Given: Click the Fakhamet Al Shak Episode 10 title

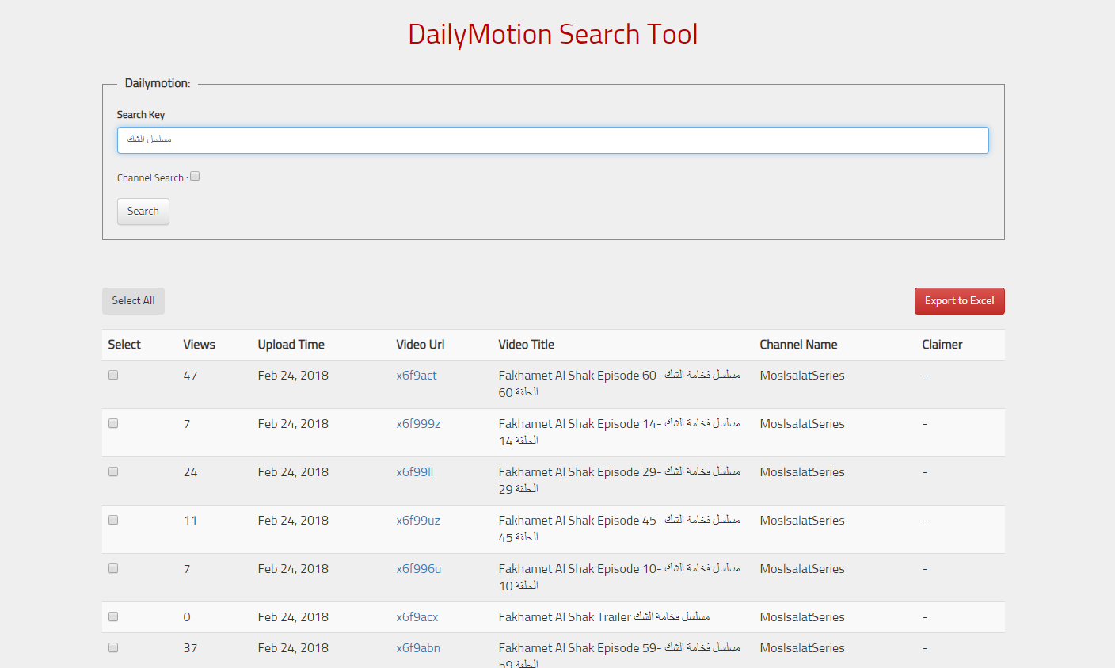Looking at the screenshot, I should tap(619, 577).
